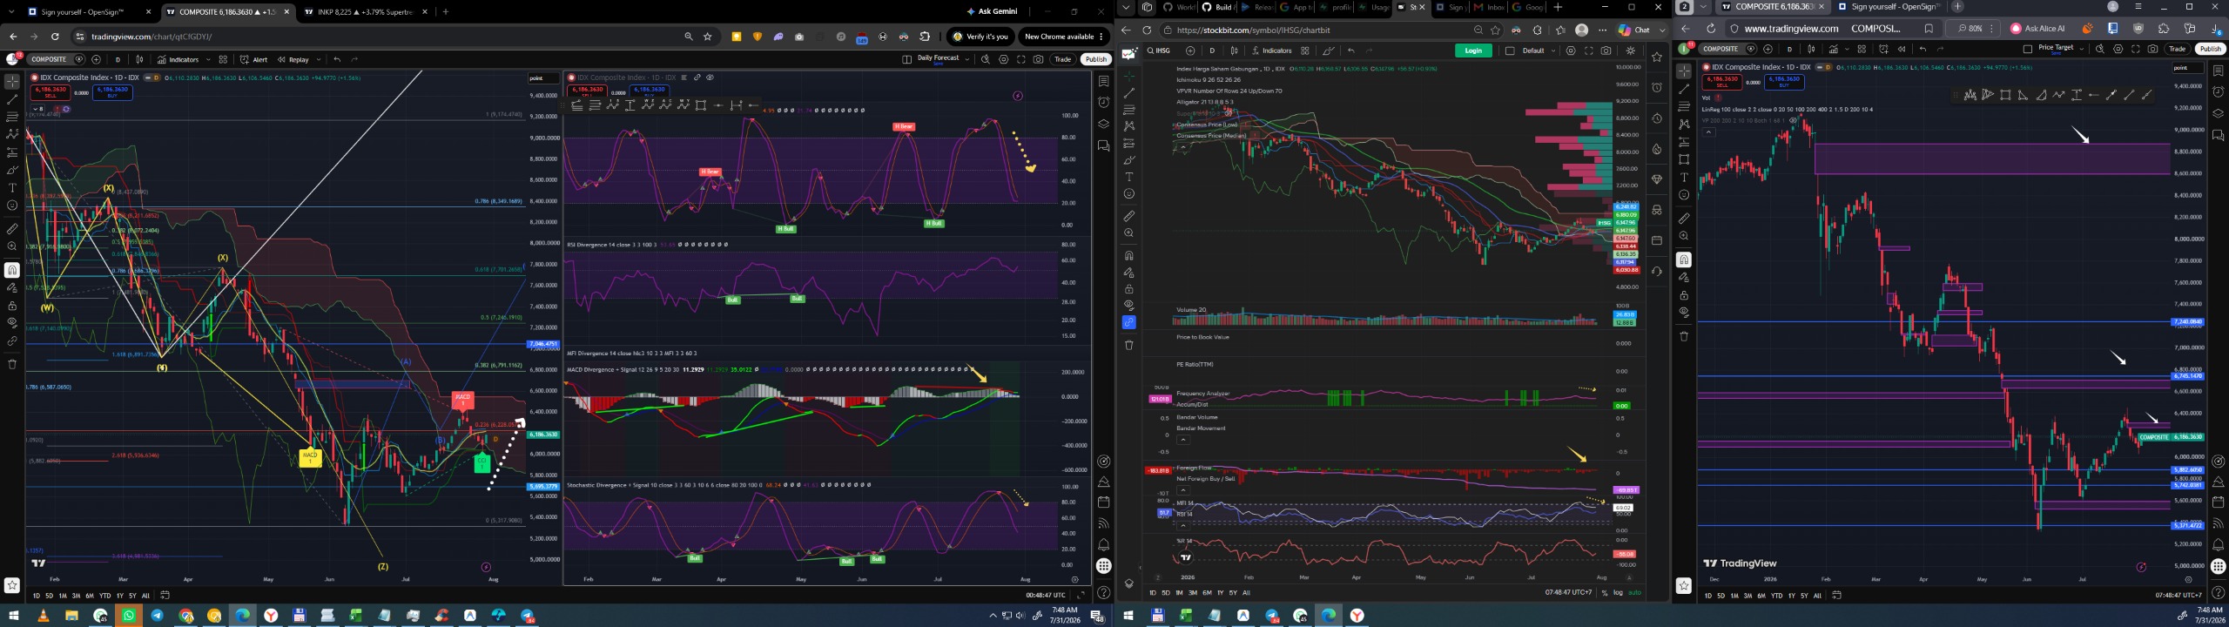Image resolution: width=2229 pixels, height=627 pixels.
Task: Click Stockbit address bar URL
Action: pos(1254,30)
